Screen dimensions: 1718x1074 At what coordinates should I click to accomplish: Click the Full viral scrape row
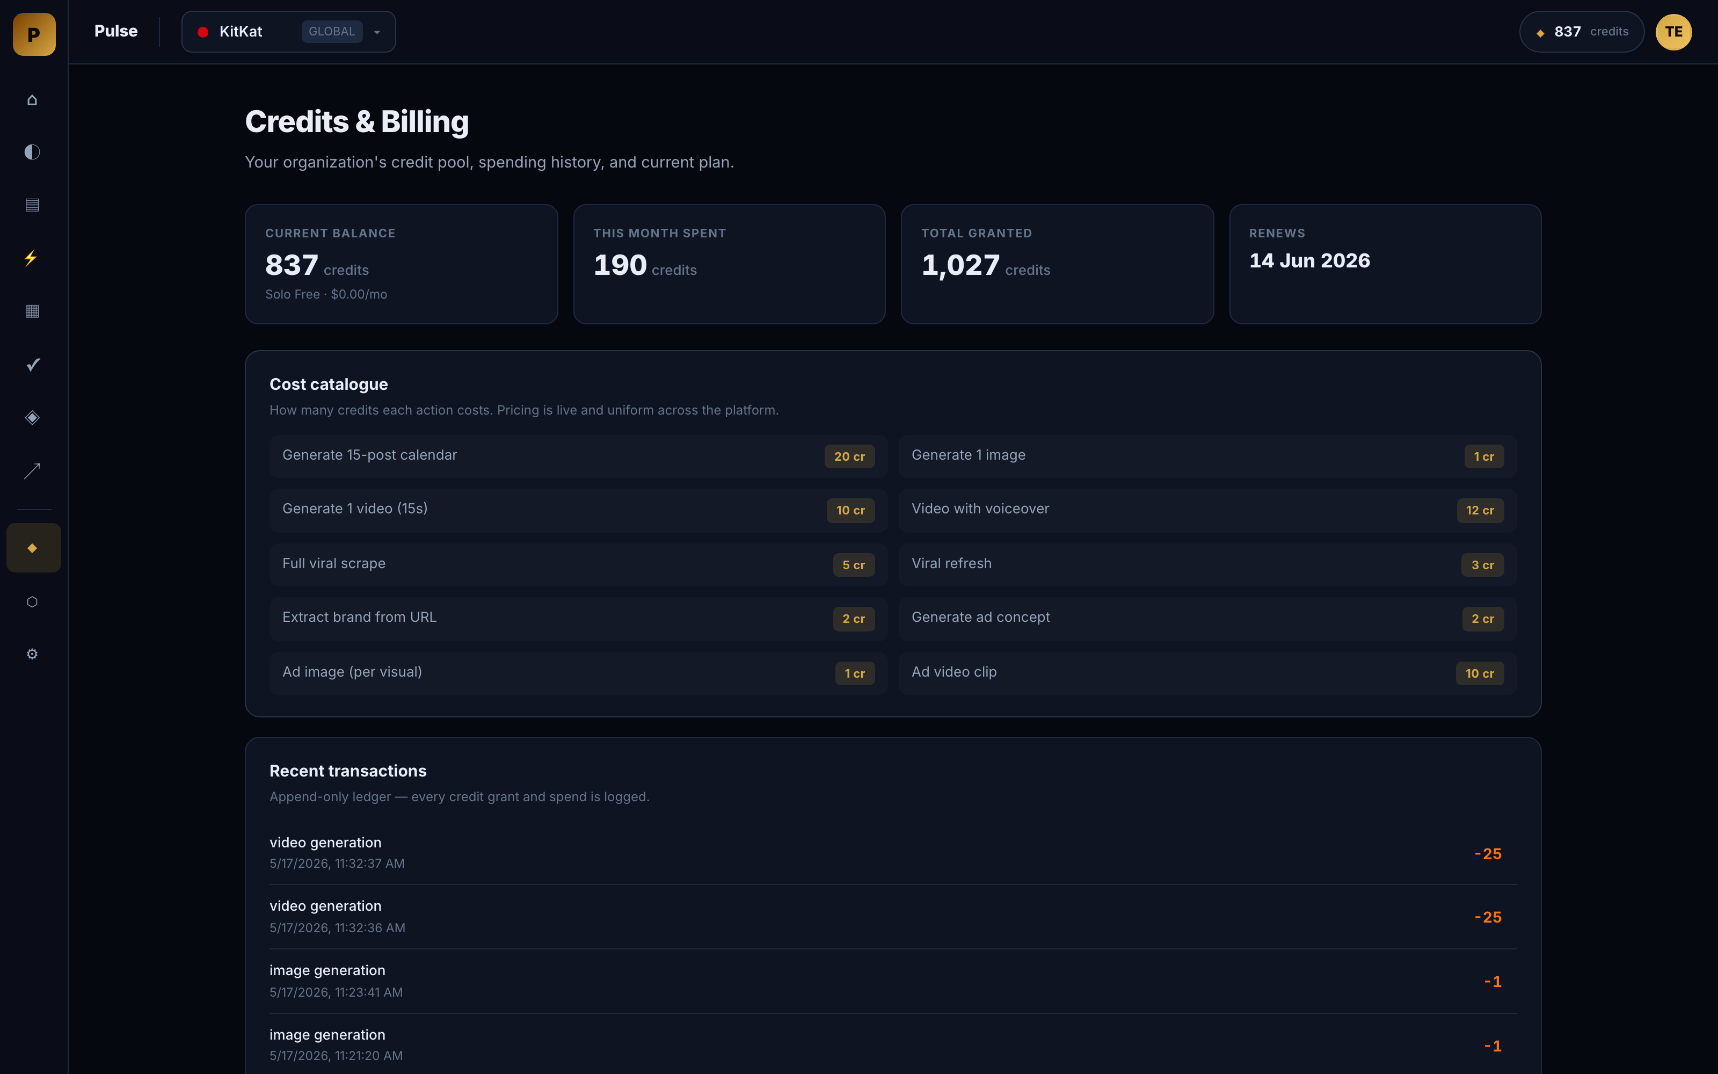coord(578,565)
